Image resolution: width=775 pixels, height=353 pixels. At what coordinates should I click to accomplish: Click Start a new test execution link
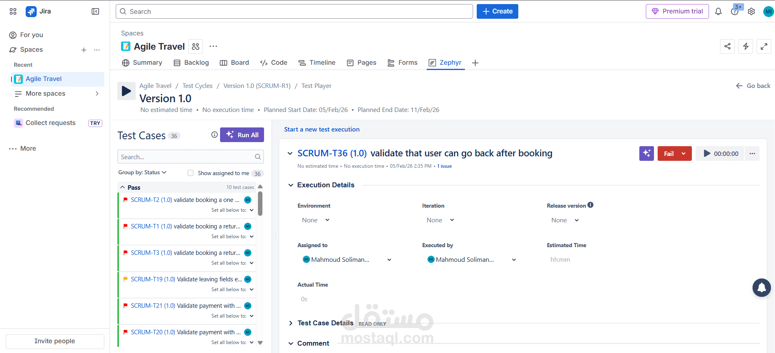[x=322, y=129]
